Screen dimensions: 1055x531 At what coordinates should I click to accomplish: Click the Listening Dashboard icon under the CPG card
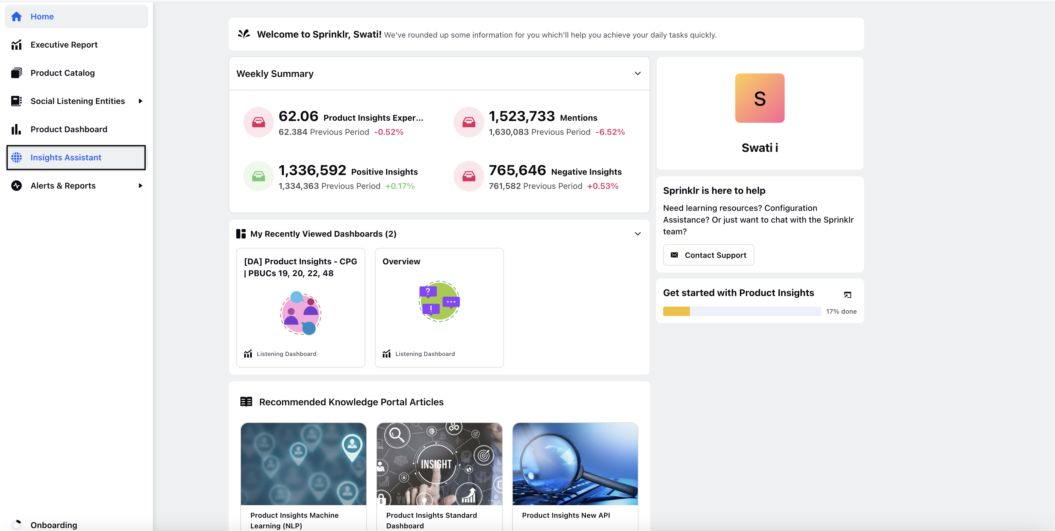pos(248,354)
